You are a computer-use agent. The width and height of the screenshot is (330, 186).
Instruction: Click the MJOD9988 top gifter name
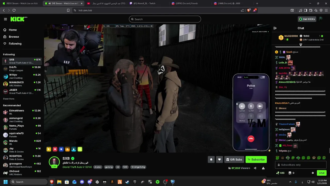tap(291, 36)
